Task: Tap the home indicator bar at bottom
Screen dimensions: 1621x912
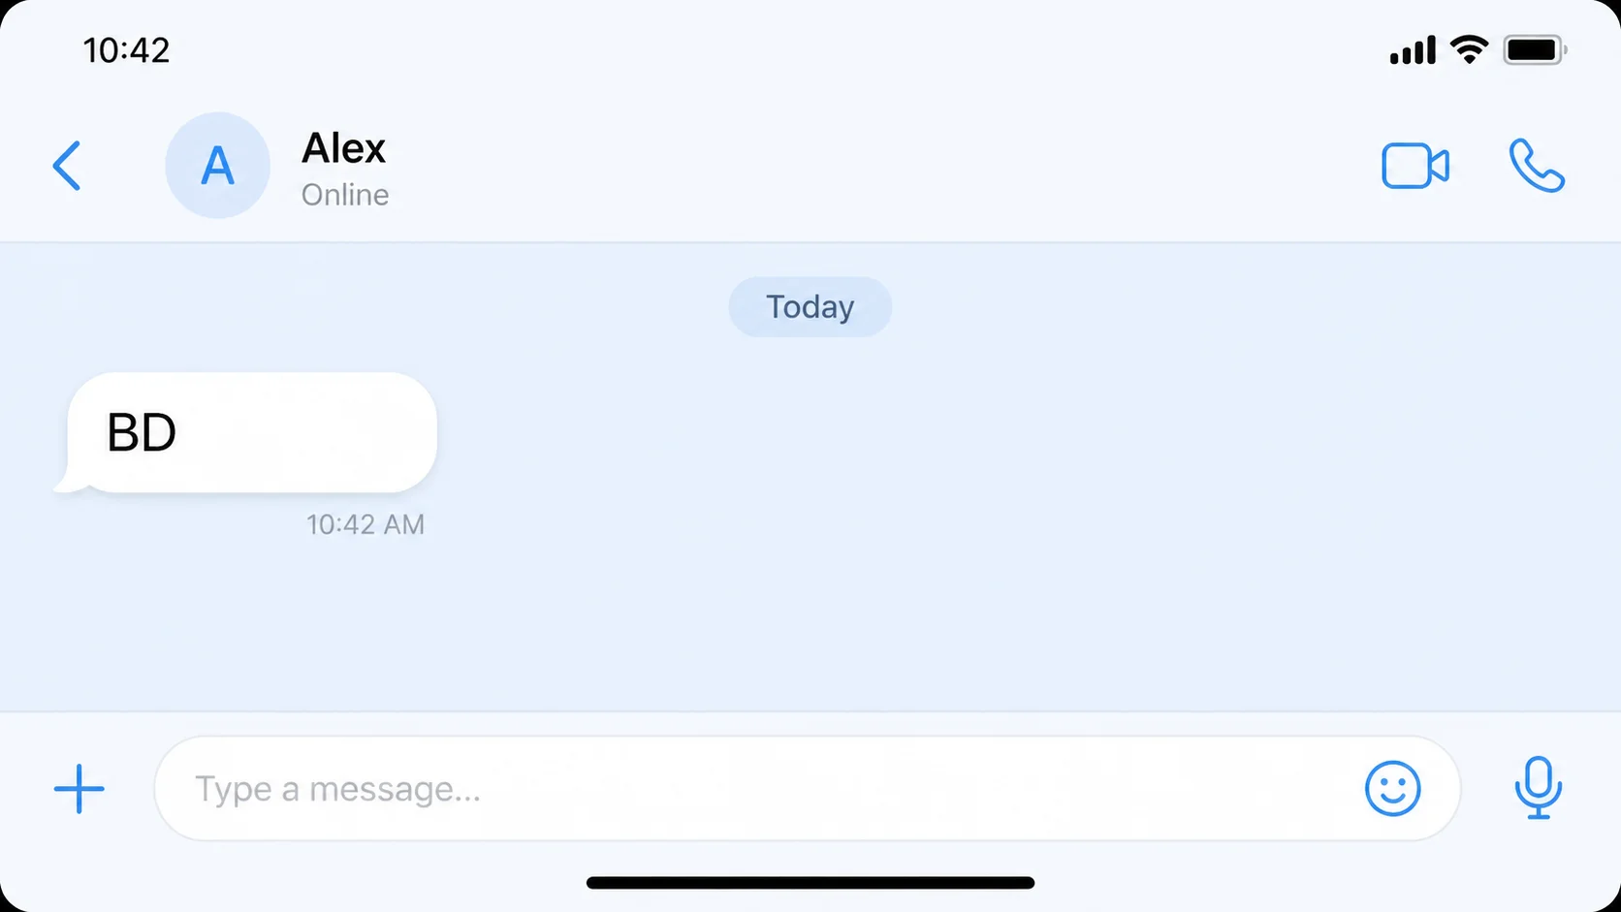Action: [x=810, y=882]
